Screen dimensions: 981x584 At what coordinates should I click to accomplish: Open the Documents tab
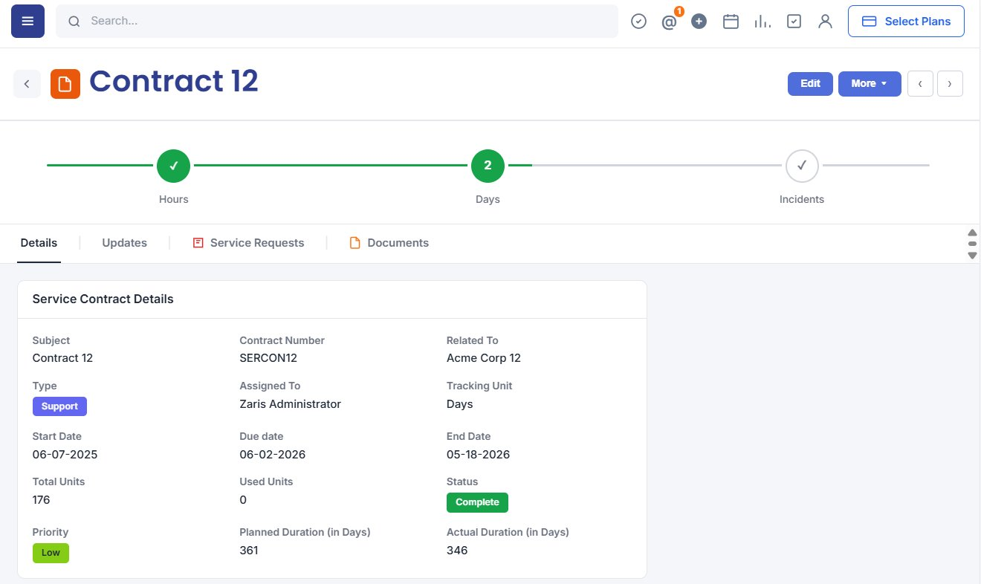coord(389,243)
